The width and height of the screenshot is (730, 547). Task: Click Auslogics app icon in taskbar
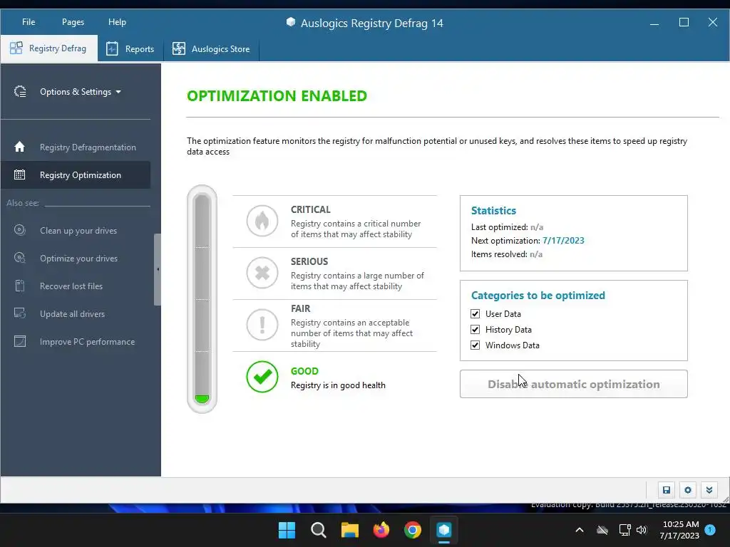tap(444, 530)
